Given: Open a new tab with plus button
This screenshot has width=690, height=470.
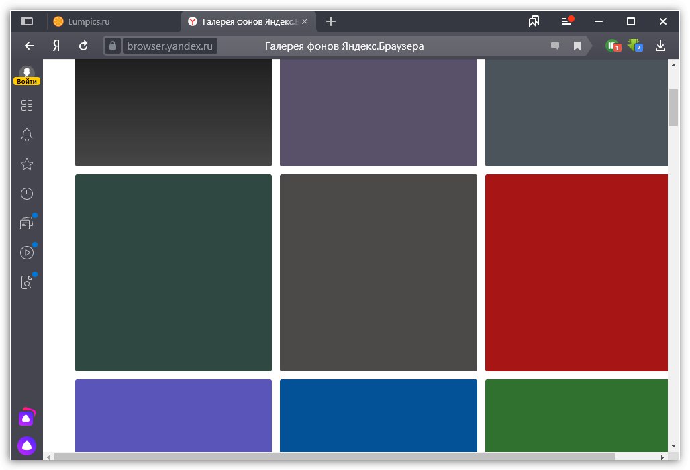Looking at the screenshot, I should (x=331, y=21).
